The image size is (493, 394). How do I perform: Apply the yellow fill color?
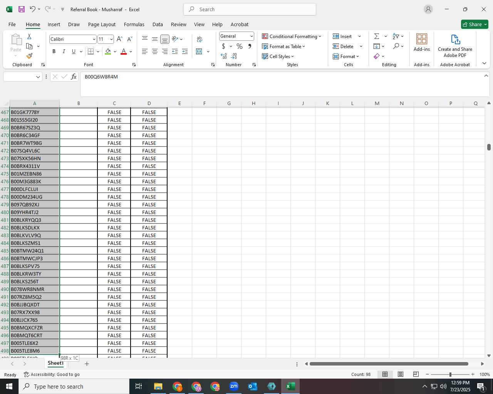point(108,52)
